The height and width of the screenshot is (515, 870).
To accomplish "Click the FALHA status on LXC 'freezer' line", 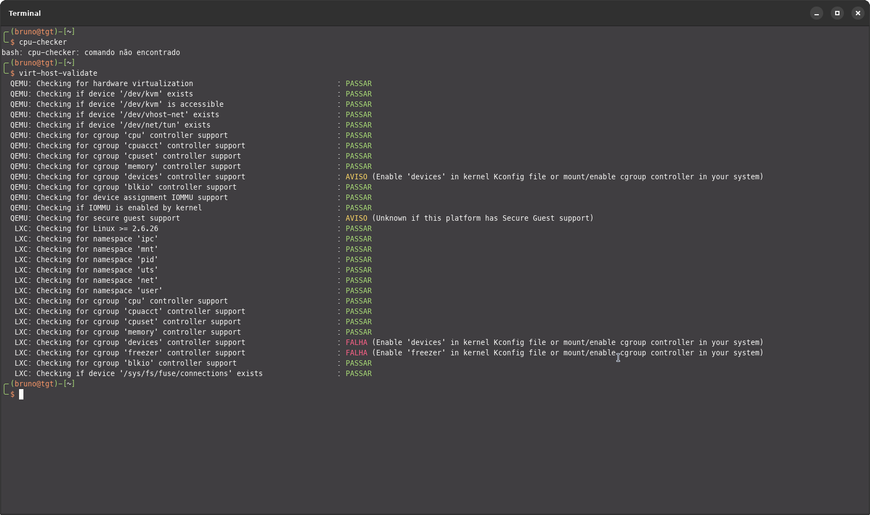I will tap(356, 353).
